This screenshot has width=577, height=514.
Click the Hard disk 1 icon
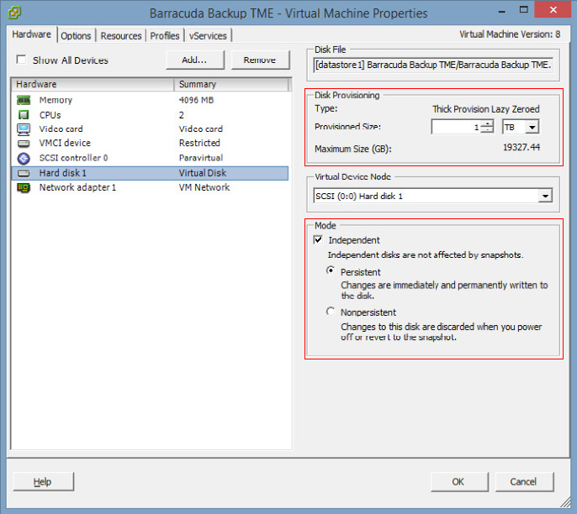24,173
